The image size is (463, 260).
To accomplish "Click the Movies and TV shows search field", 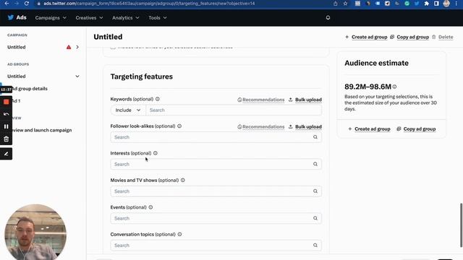I will (216, 191).
